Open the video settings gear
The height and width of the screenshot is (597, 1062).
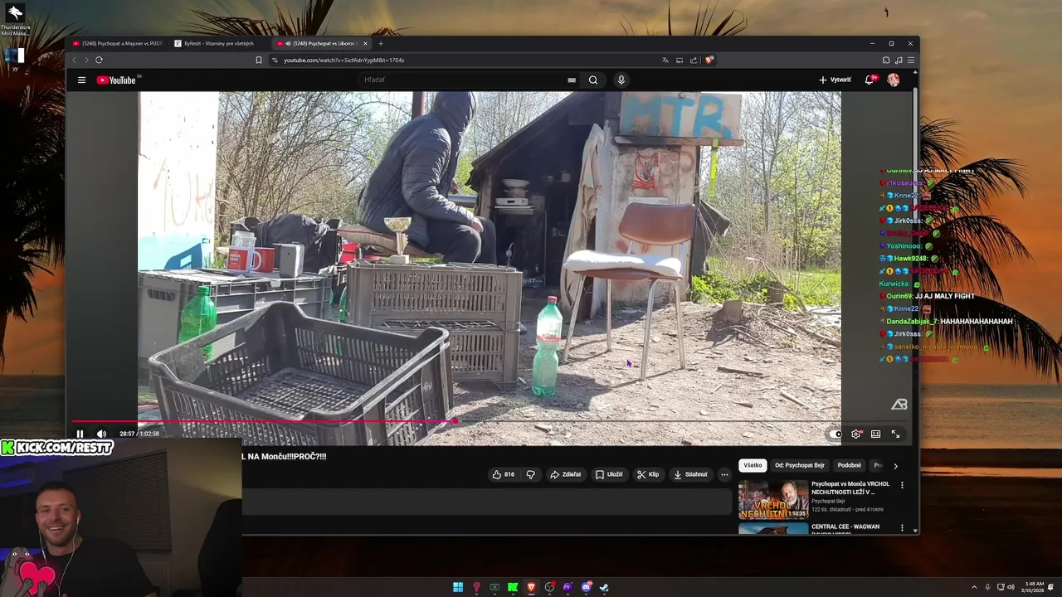(855, 434)
